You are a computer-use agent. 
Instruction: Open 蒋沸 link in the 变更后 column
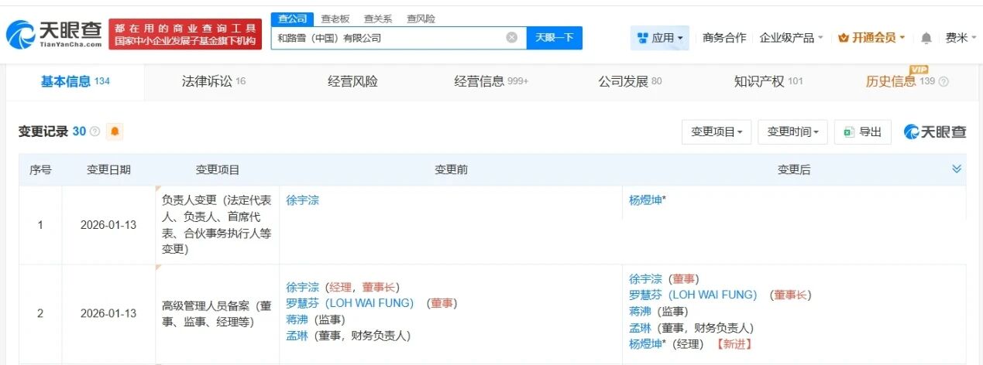tap(640, 311)
